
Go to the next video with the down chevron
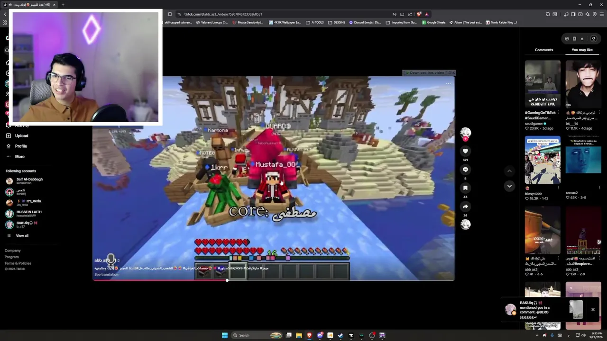click(x=509, y=186)
